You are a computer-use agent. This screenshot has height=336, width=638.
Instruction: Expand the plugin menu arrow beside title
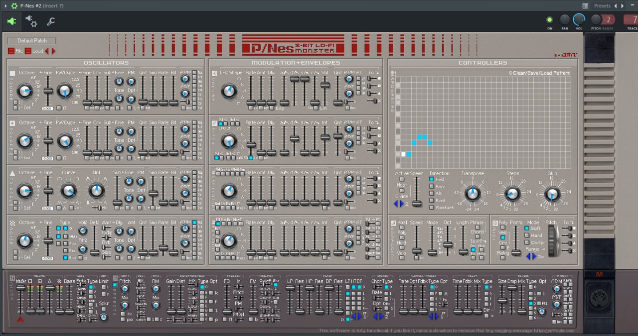4,5
